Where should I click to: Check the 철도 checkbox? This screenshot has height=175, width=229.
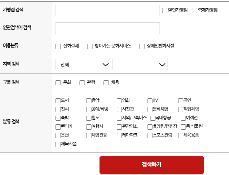(x=89, y=118)
